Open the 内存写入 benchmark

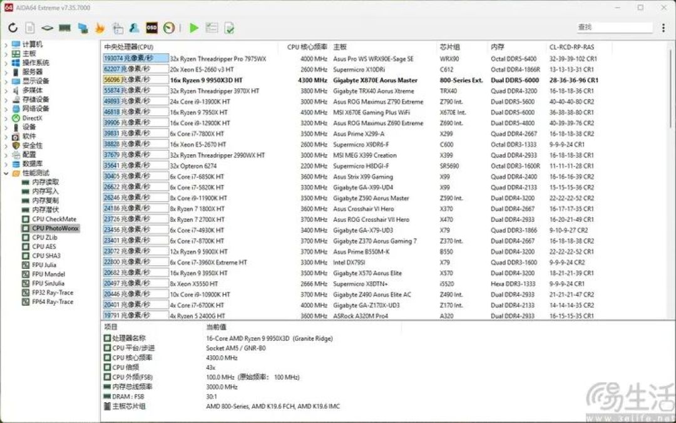(45, 191)
